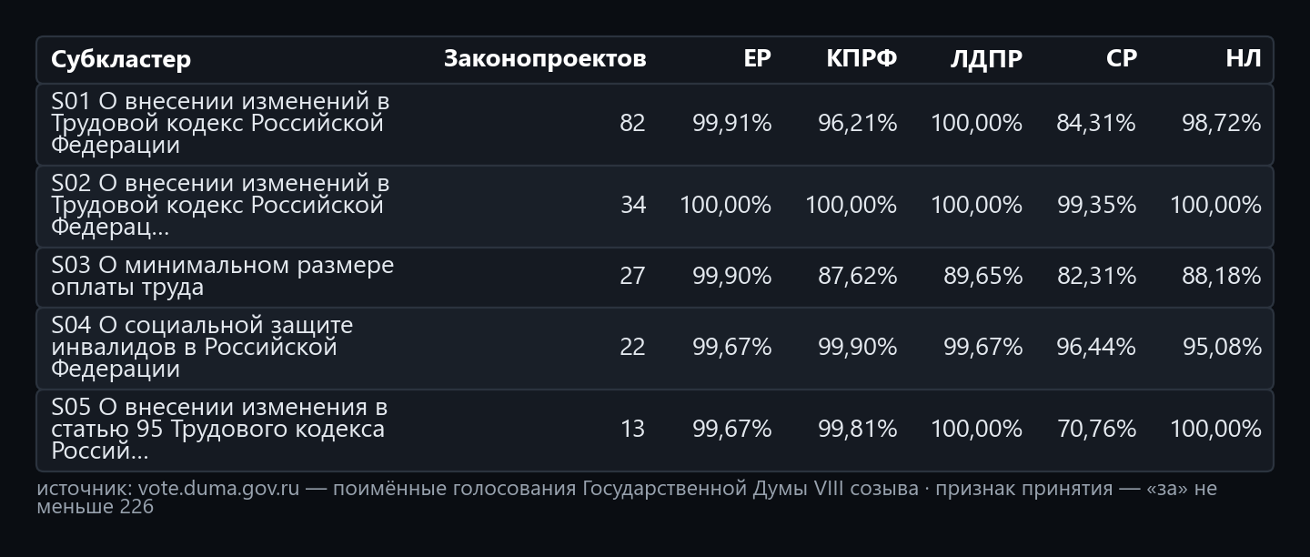
Task: Click the Субкластер column header
Action: 121,59
